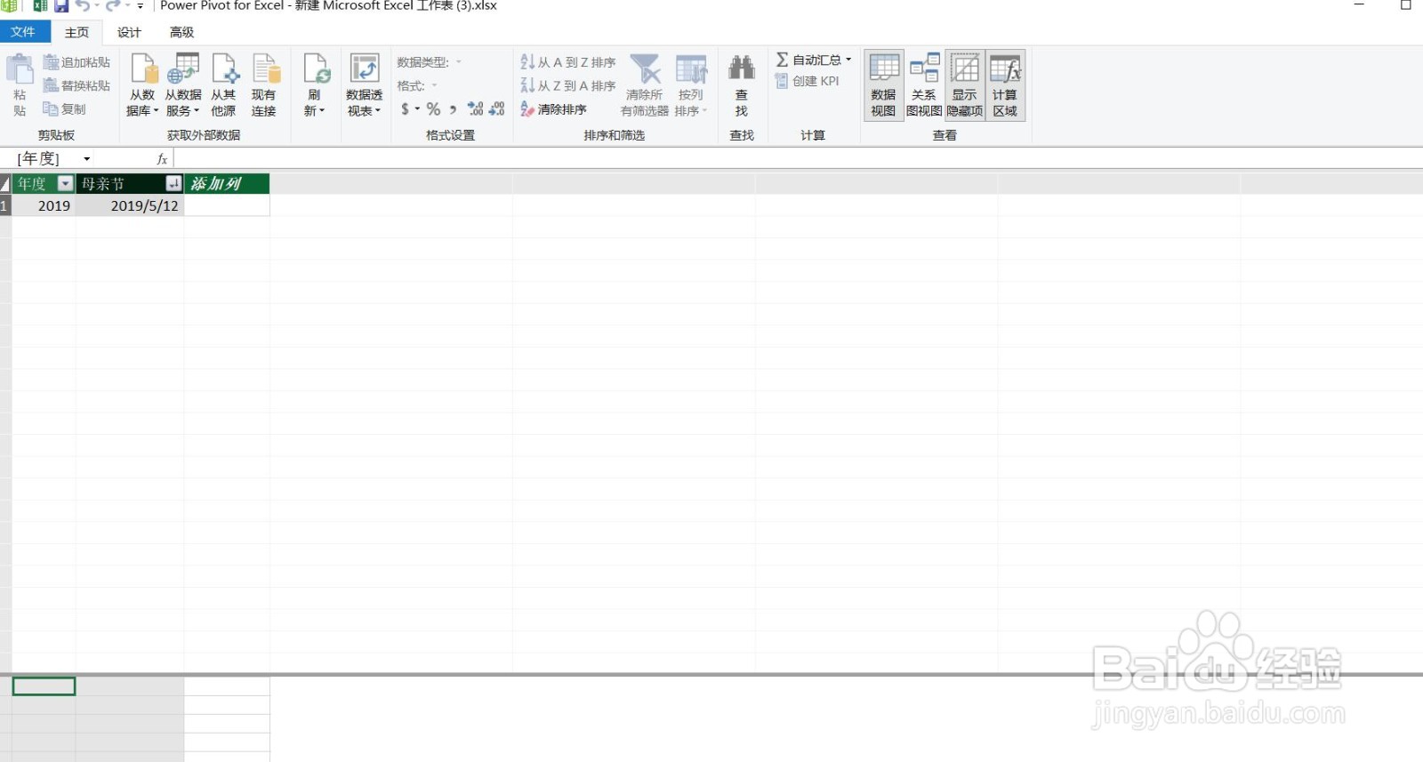Sort 从 A 到 Z ascending
The width and height of the screenshot is (1423, 762).
pyautogui.click(x=568, y=62)
